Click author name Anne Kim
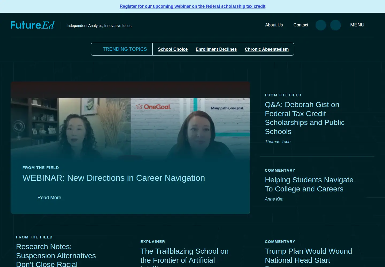This screenshot has width=385, height=267. [274, 199]
